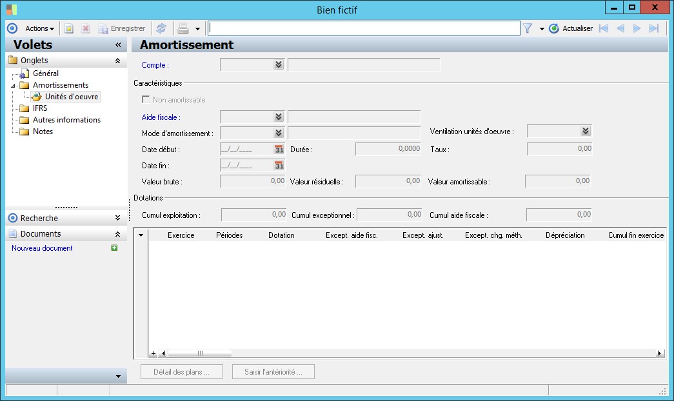Go to the last record arrow
This screenshot has height=401, width=674.
pos(653,28)
